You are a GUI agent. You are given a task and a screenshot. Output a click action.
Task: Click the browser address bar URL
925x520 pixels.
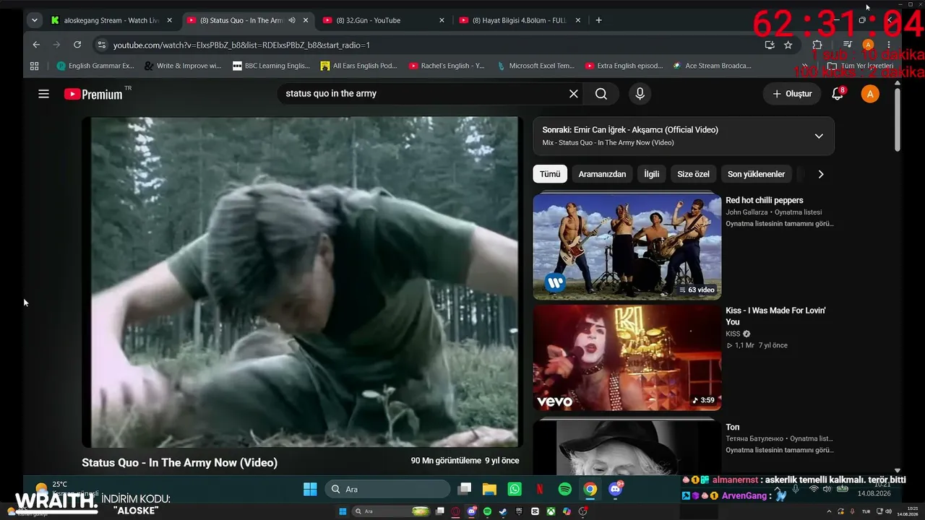pos(241,45)
